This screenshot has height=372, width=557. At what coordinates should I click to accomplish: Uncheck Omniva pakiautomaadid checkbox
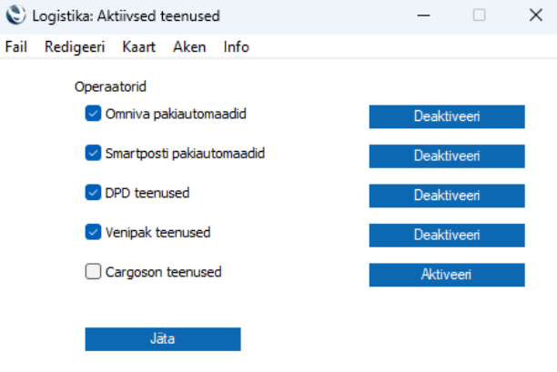pos(93,114)
